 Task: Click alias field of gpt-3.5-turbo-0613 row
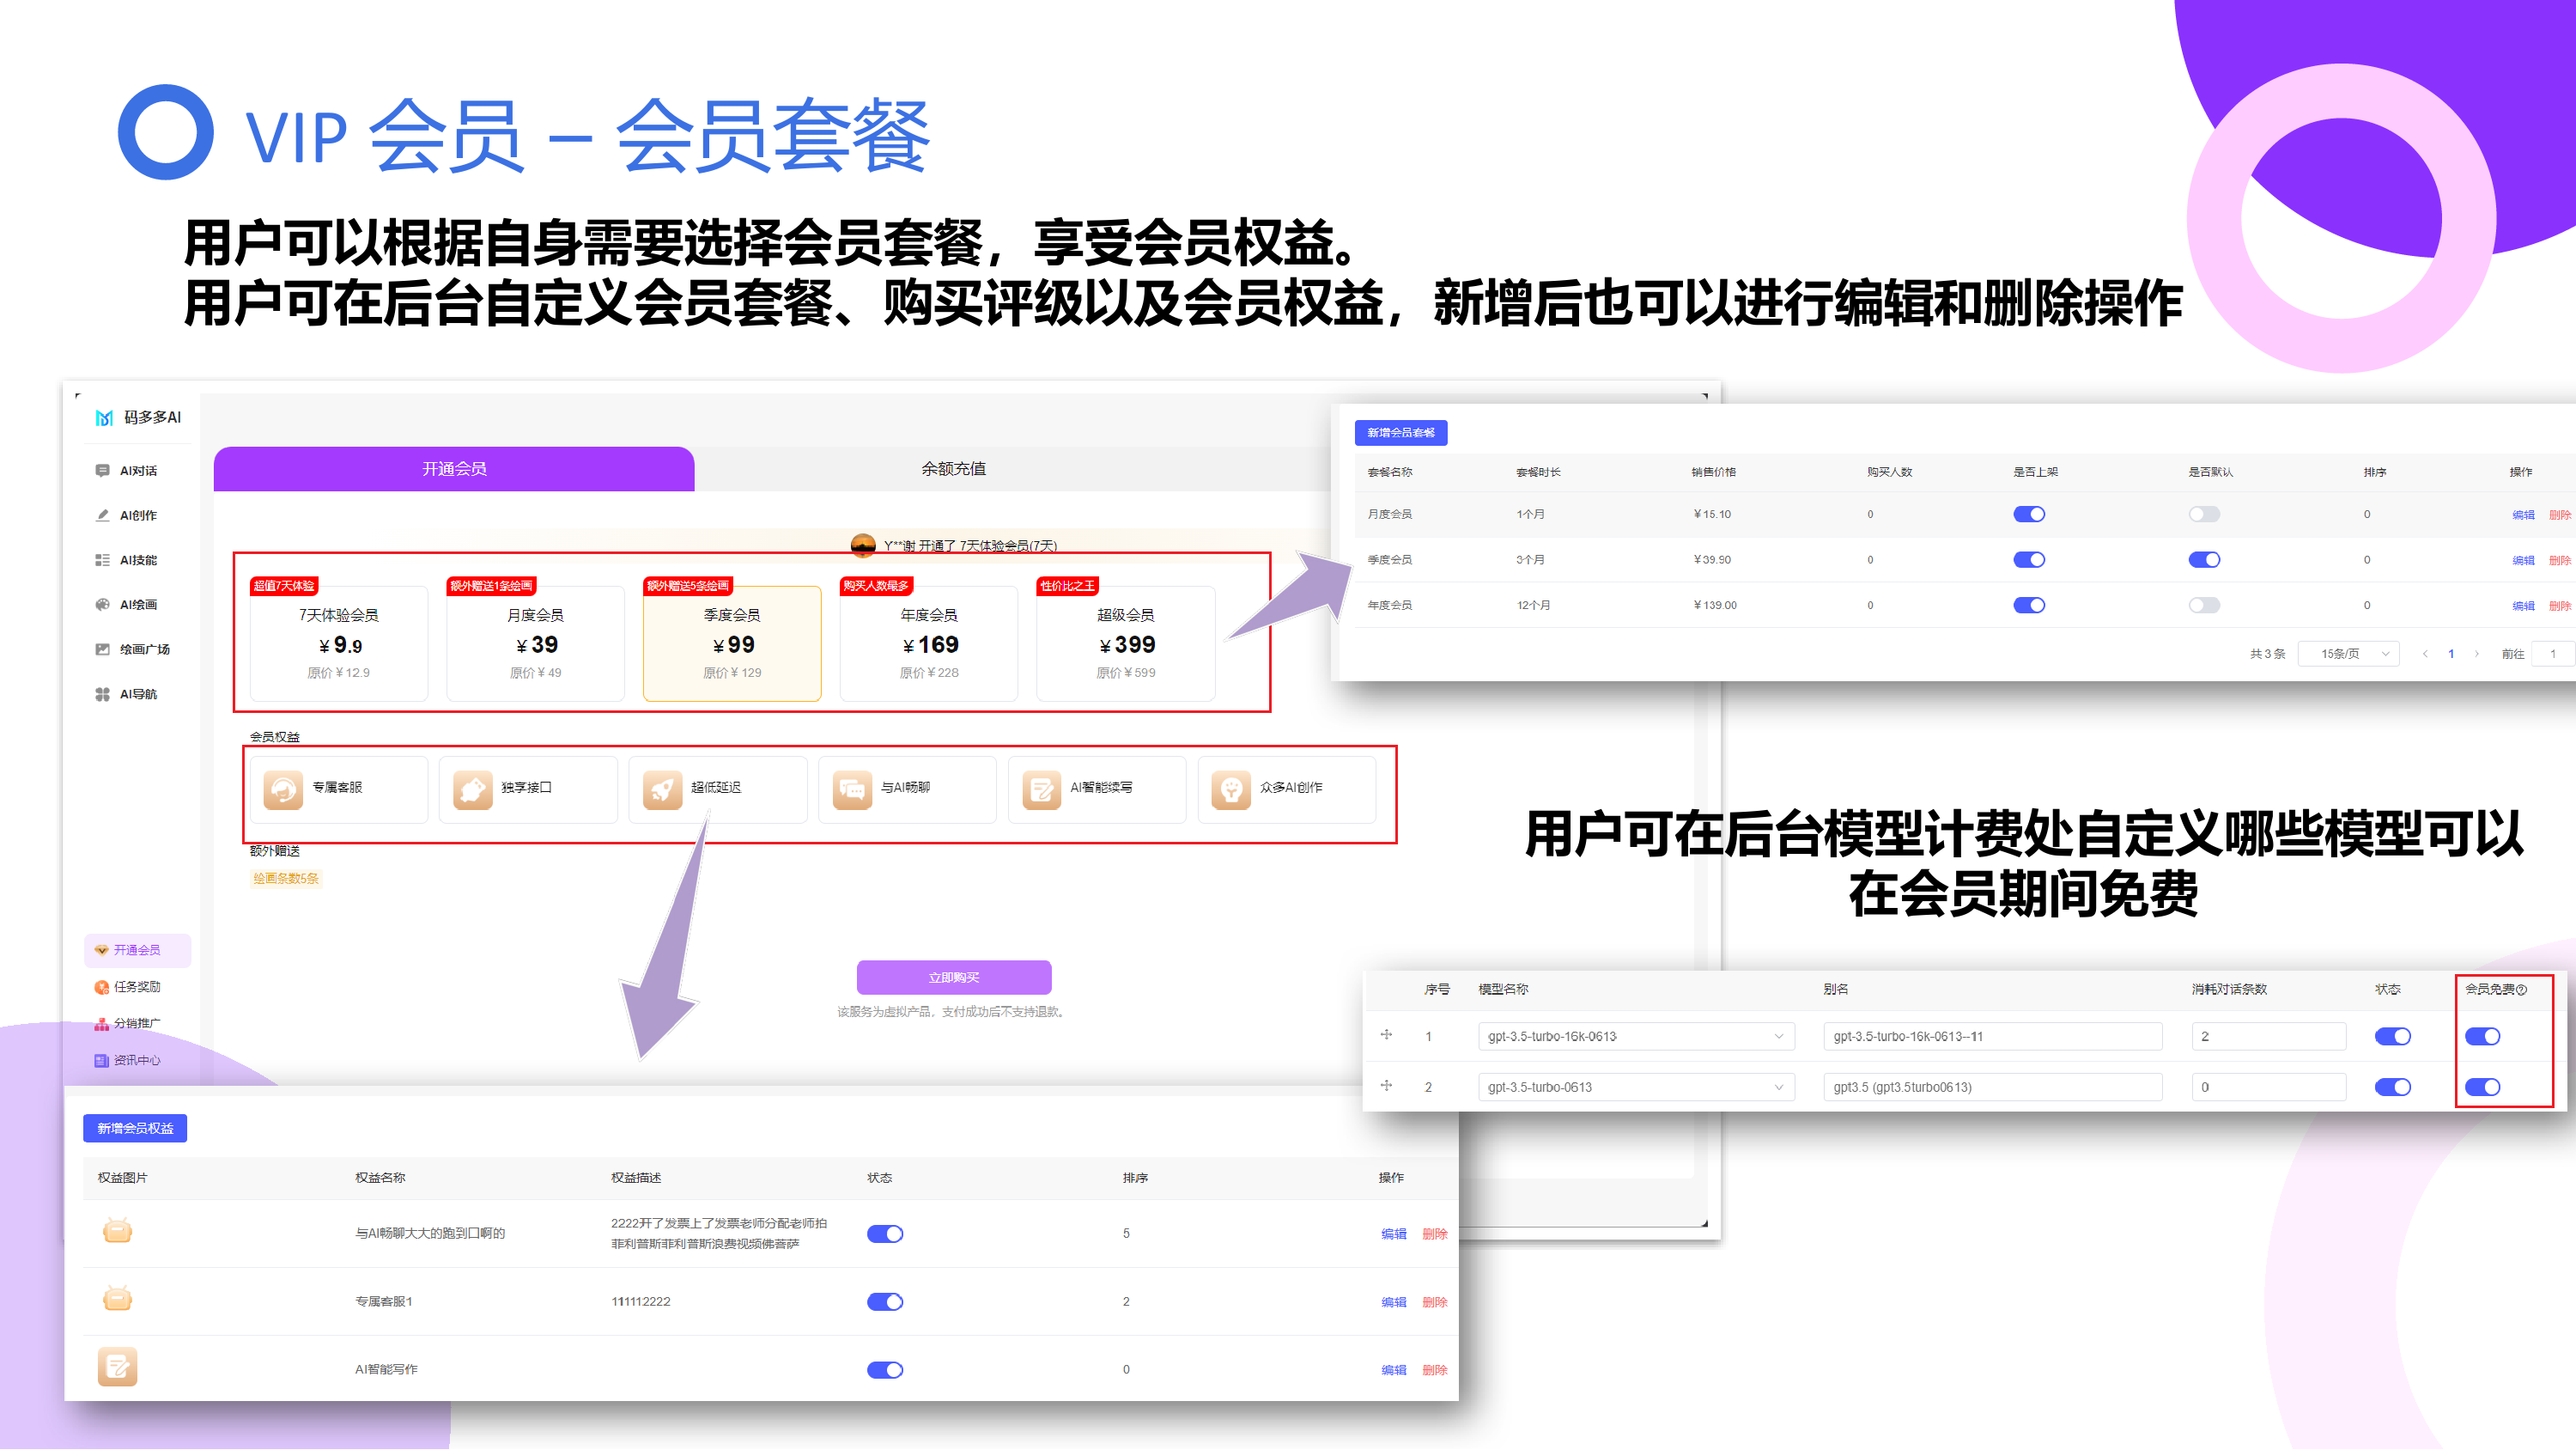[x=1991, y=1087]
